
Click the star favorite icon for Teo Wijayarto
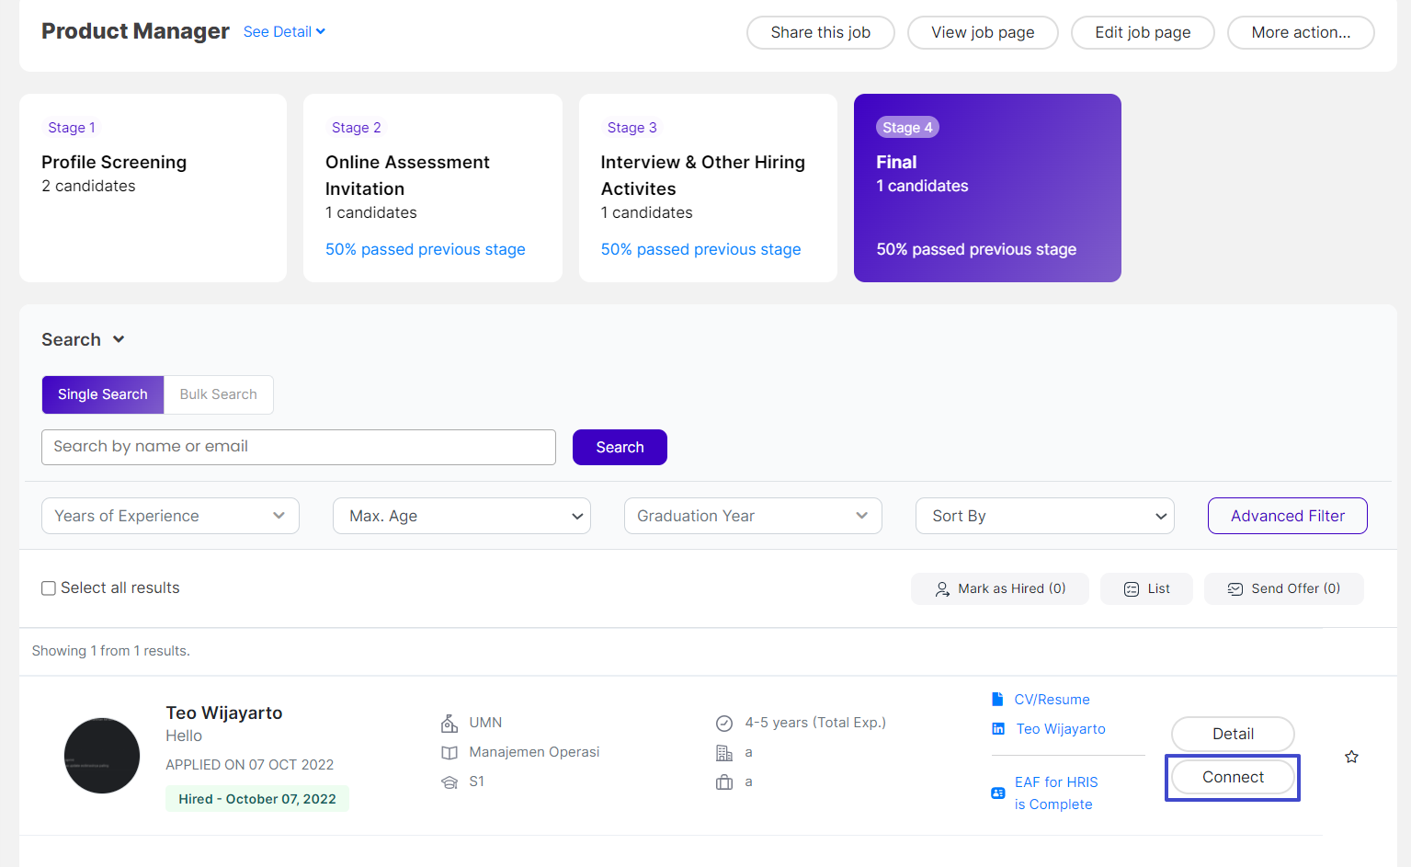(x=1351, y=757)
